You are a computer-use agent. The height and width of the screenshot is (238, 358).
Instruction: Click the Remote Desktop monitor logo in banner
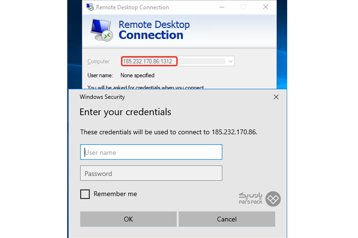101,30
